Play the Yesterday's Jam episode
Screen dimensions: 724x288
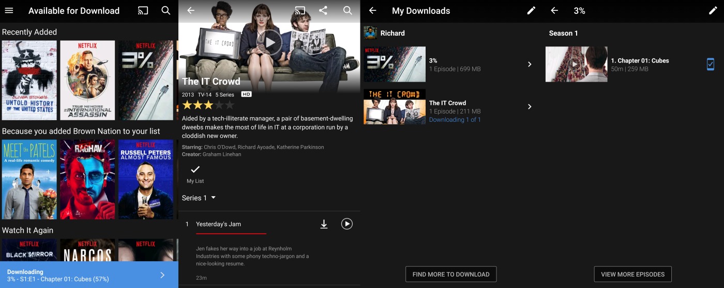tap(347, 224)
